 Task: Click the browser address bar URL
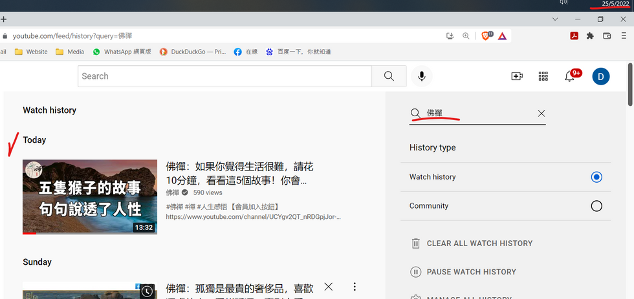pos(72,36)
